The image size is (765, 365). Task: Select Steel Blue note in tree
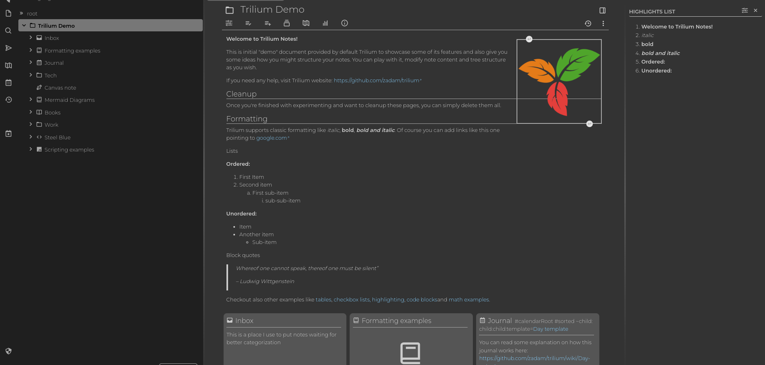point(58,137)
